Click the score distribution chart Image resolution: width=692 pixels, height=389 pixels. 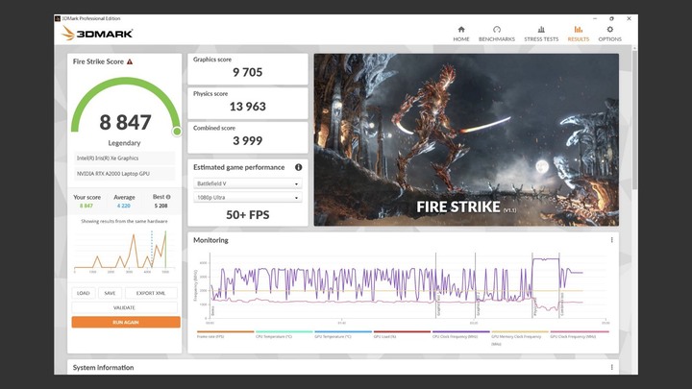pos(124,250)
